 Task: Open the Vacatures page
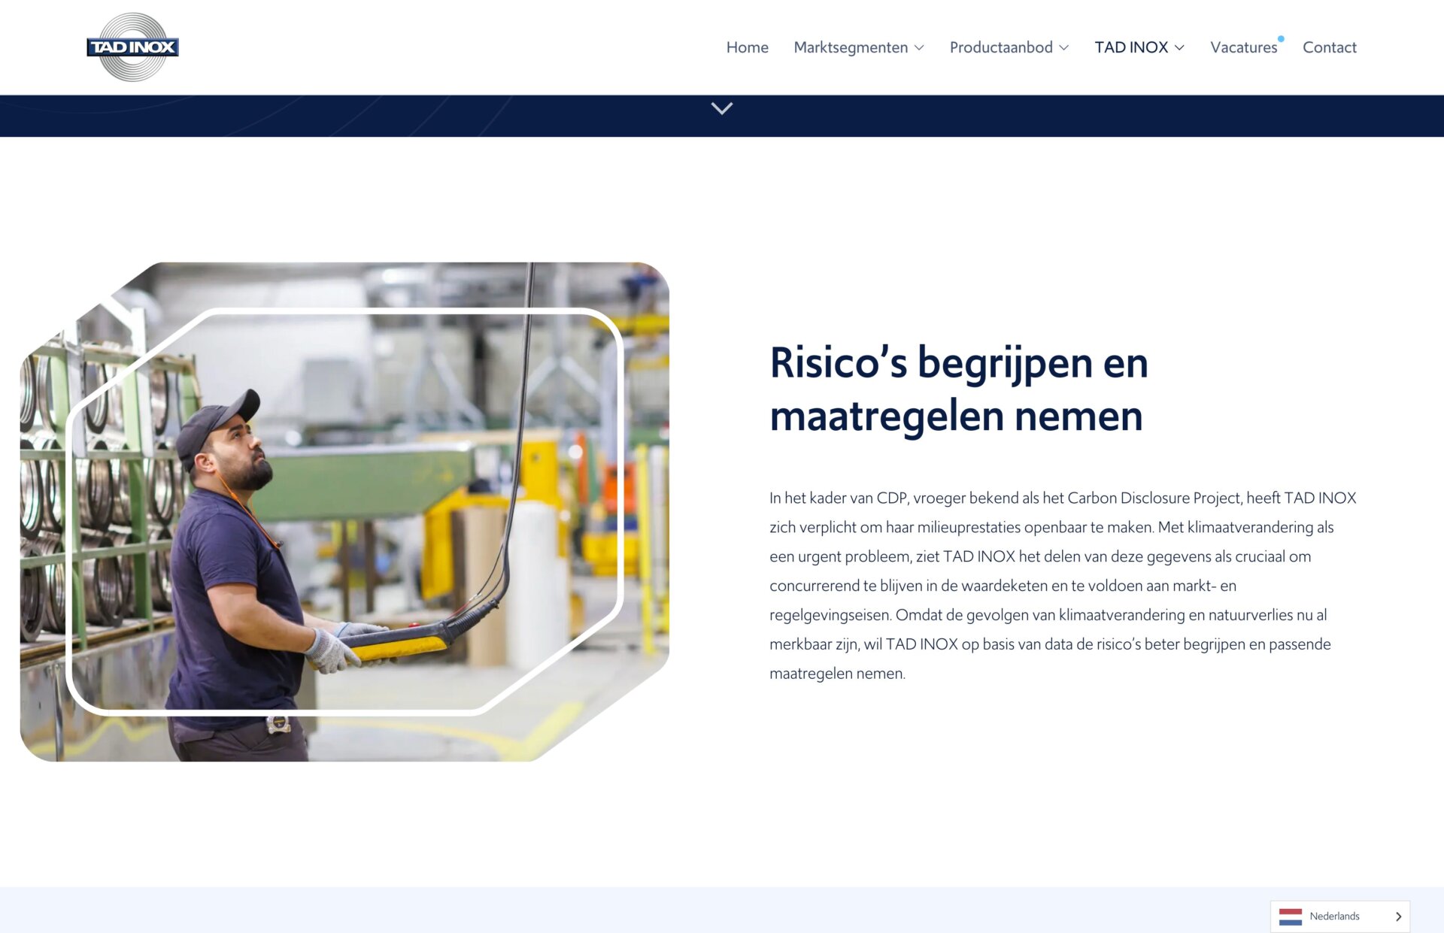click(x=1244, y=47)
